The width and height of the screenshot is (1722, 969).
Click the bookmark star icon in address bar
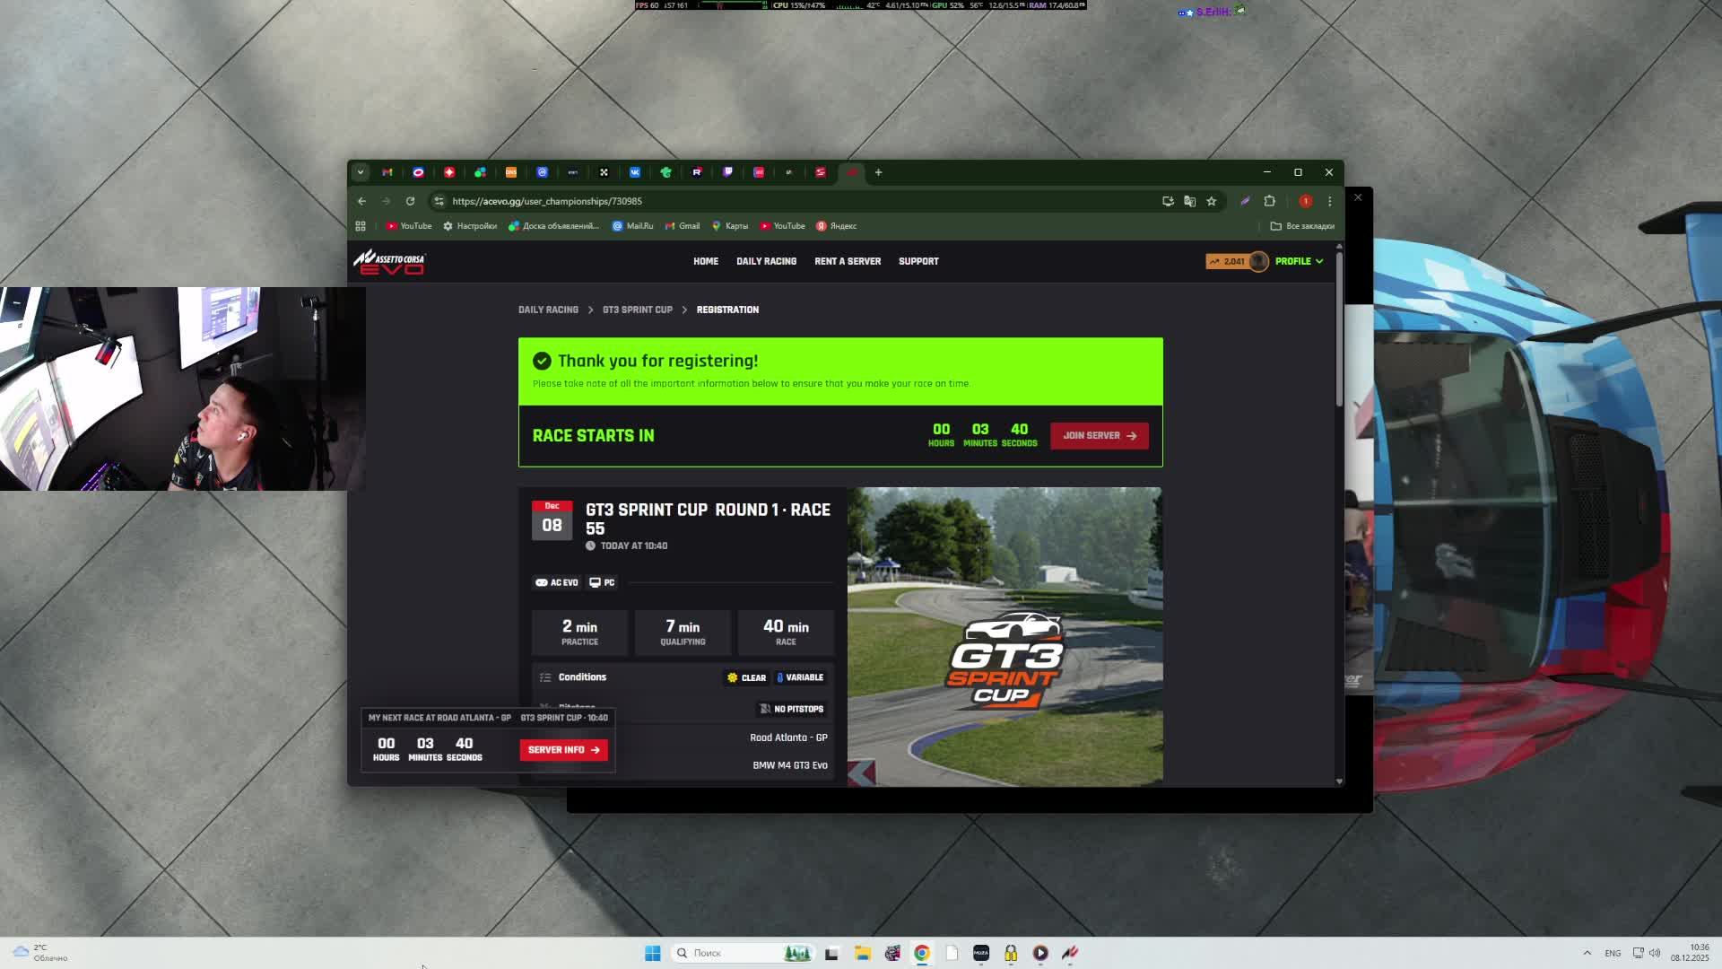coord(1212,201)
